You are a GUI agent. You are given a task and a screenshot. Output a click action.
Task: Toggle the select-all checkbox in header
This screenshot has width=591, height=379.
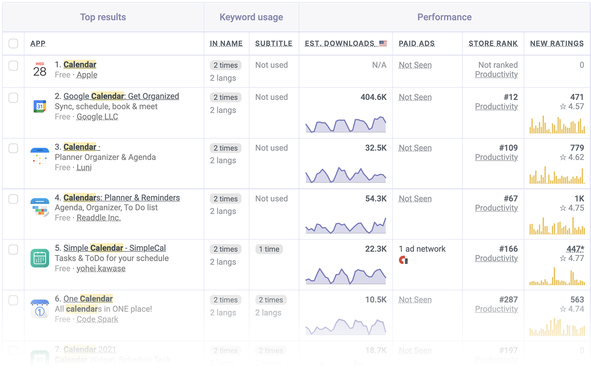click(13, 43)
